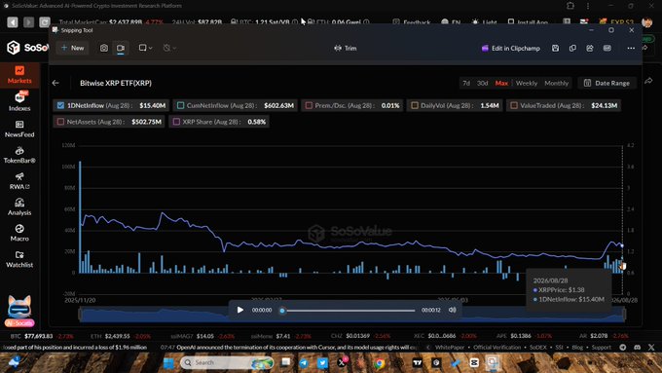
Task: Select the video record mode icon
Action: click(121, 48)
